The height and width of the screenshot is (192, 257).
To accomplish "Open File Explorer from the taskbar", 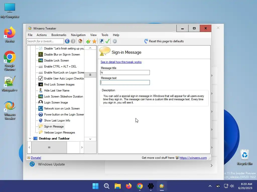I will tap(117, 186).
